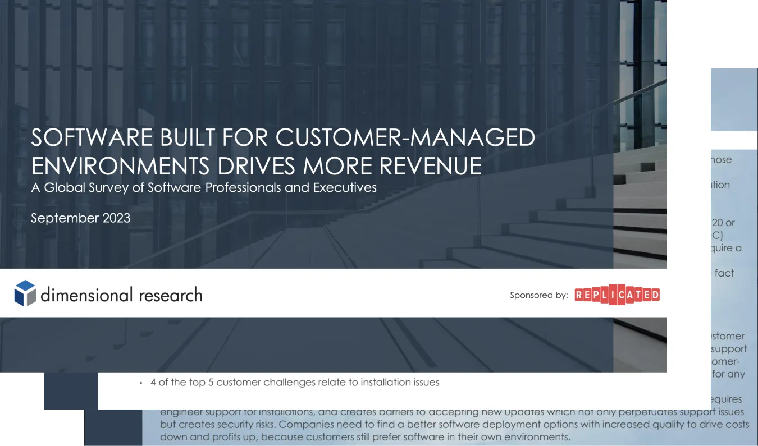Click the bullet "4 of the top 5 customer challenges" line
This screenshot has width=758, height=446.
coord(295,383)
